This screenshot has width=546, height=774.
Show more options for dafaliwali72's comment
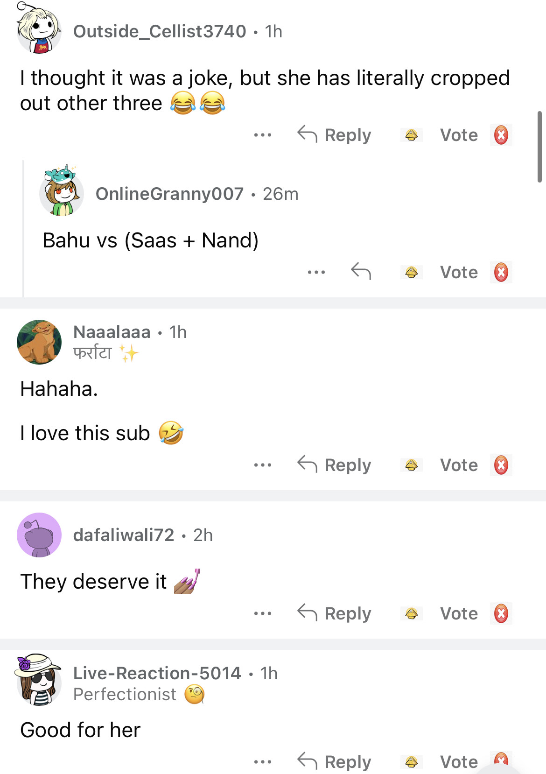[263, 613]
